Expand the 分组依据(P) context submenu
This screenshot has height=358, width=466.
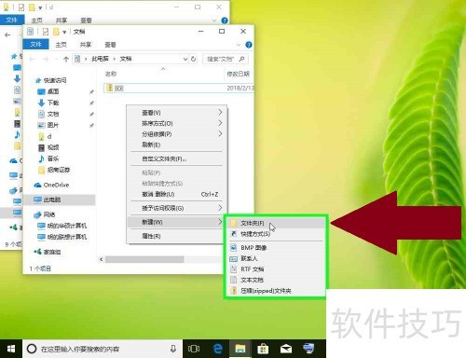coord(177,134)
